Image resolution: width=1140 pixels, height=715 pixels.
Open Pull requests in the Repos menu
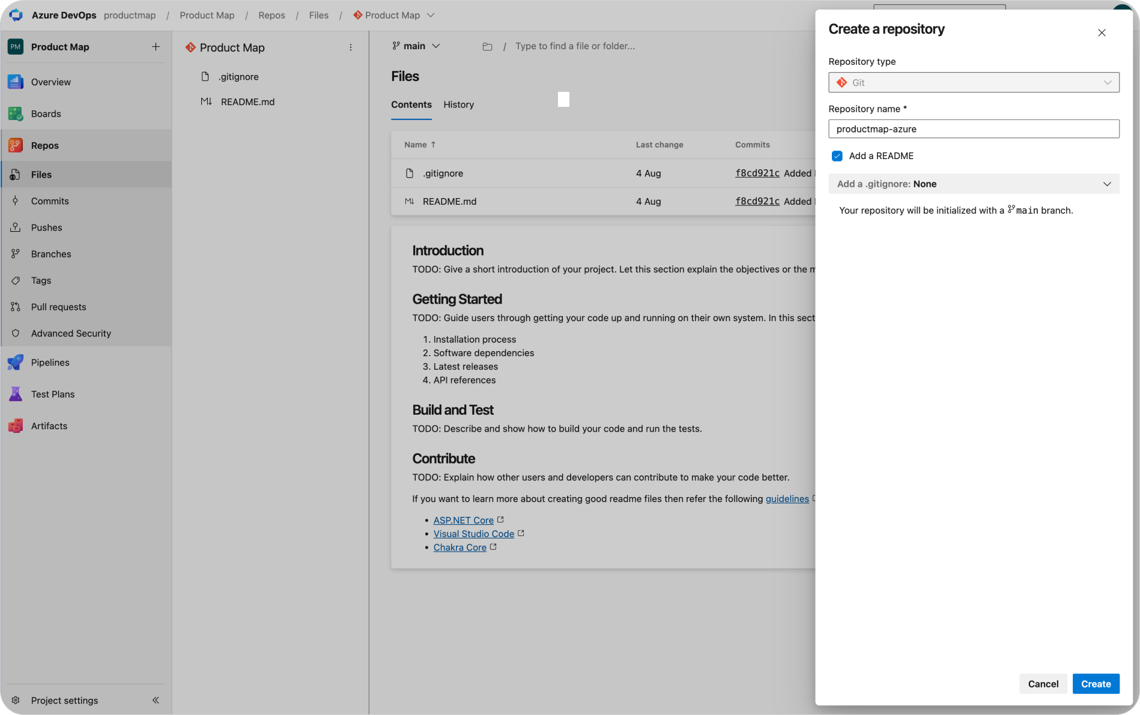point(59,307)
